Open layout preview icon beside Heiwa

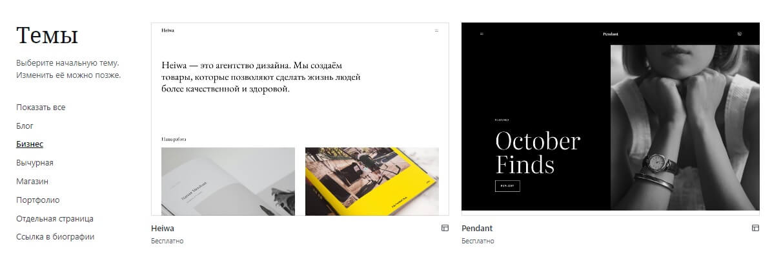pos(445,228)
